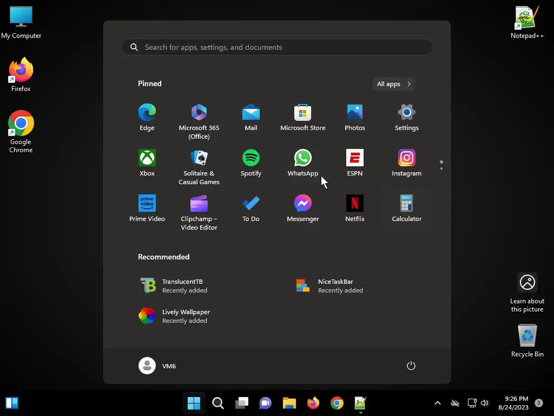554x416 pixels.
Task: Open Clipchamp – Video Editor
Action: pyautogui.click(x=199, y=212)
